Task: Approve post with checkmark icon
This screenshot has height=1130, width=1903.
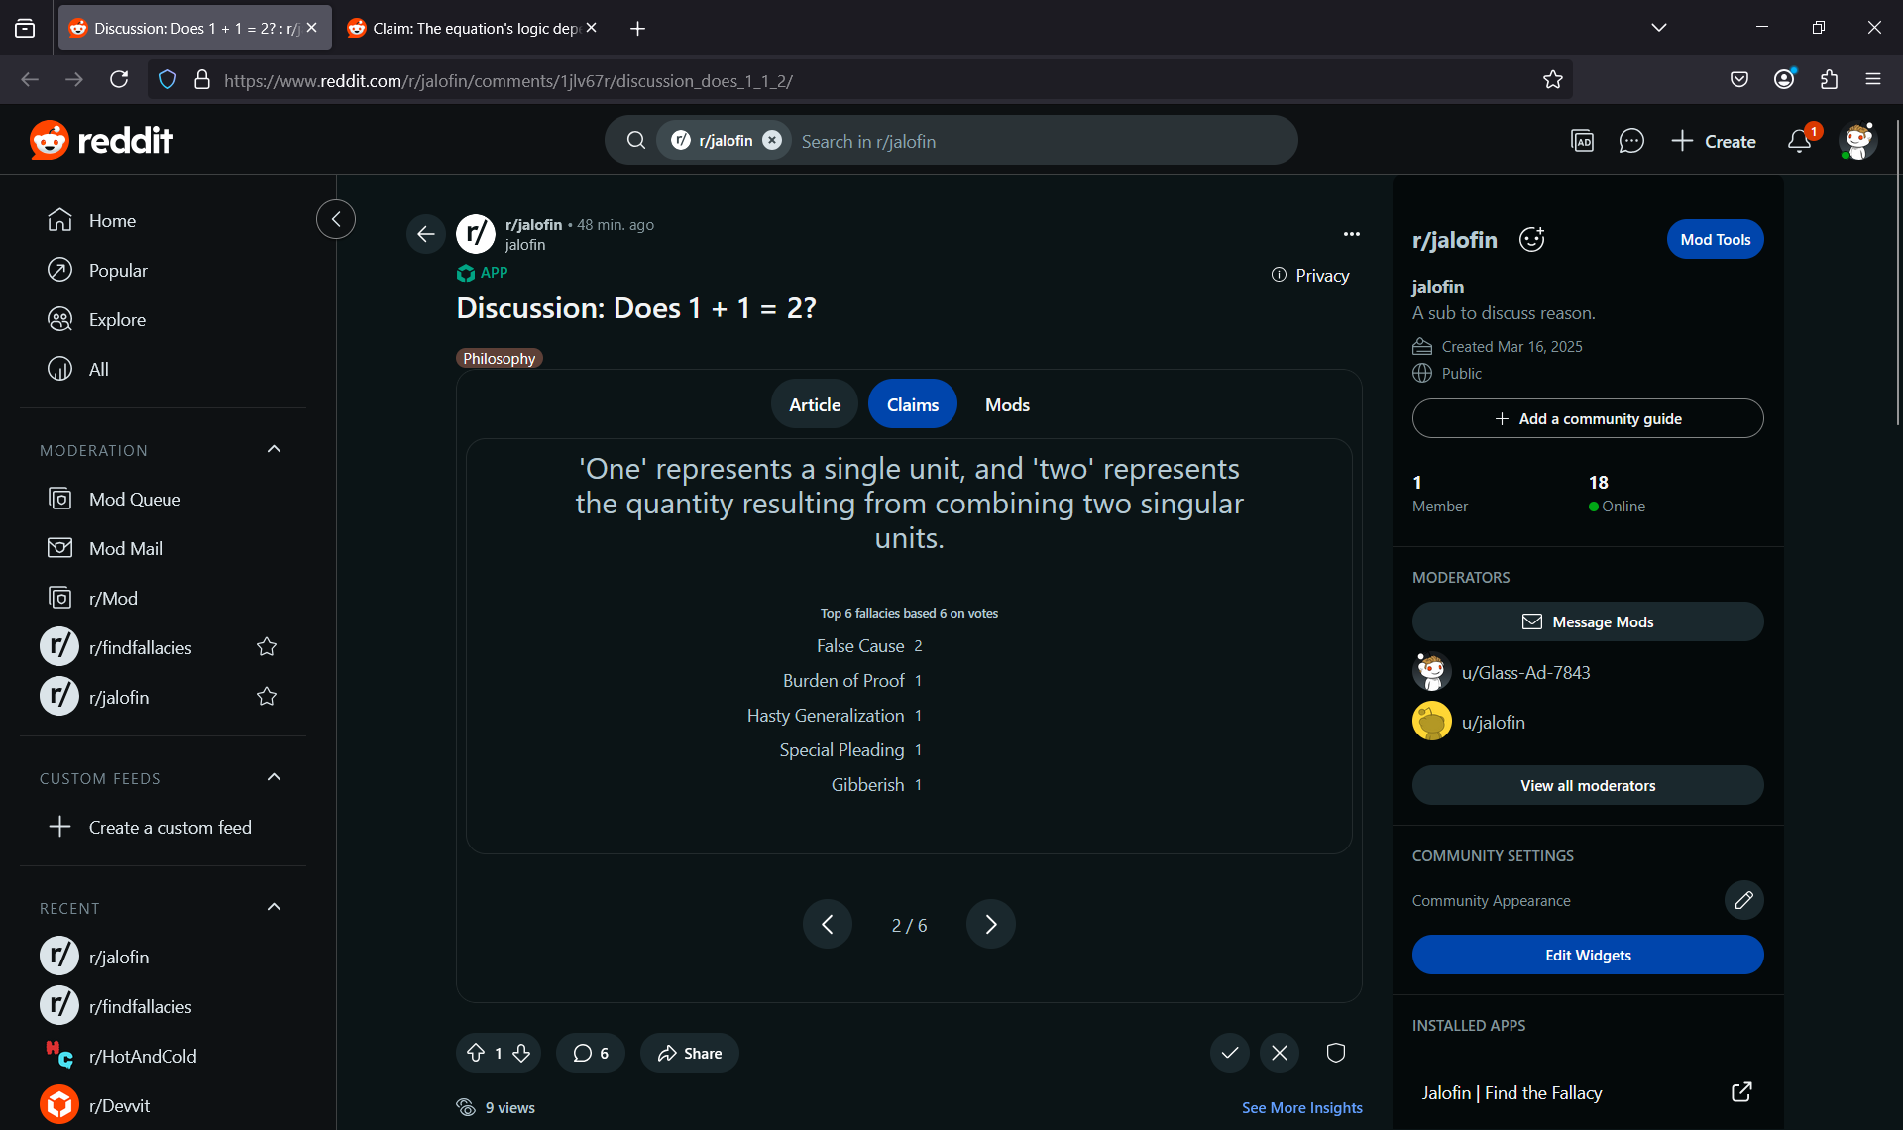Action: pos(1230,1053)
